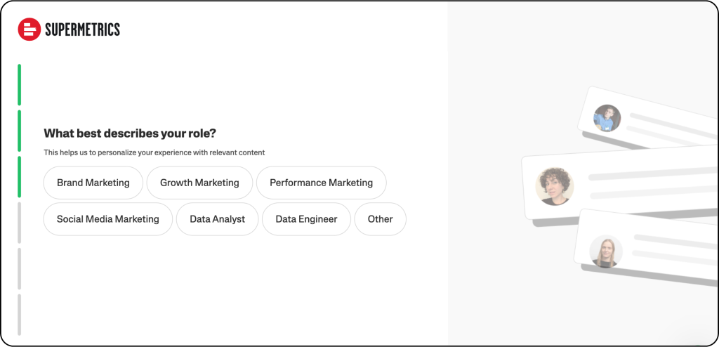The width and height of the screenshot is (719, 347).
Task: Click the Supermetrics wordmark text
Action: point(82,30)
